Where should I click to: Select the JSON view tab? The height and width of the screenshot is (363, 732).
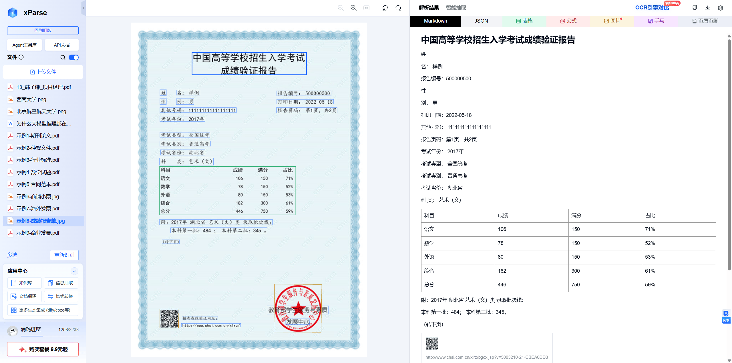click(481, 21)
